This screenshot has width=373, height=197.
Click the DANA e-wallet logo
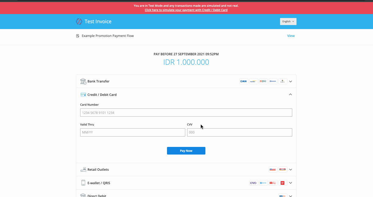tap(263, 183)
